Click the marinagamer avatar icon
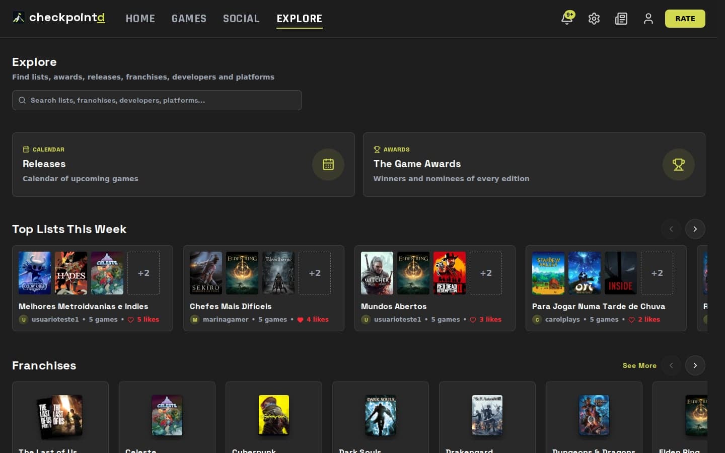 [x=195, y=320]
